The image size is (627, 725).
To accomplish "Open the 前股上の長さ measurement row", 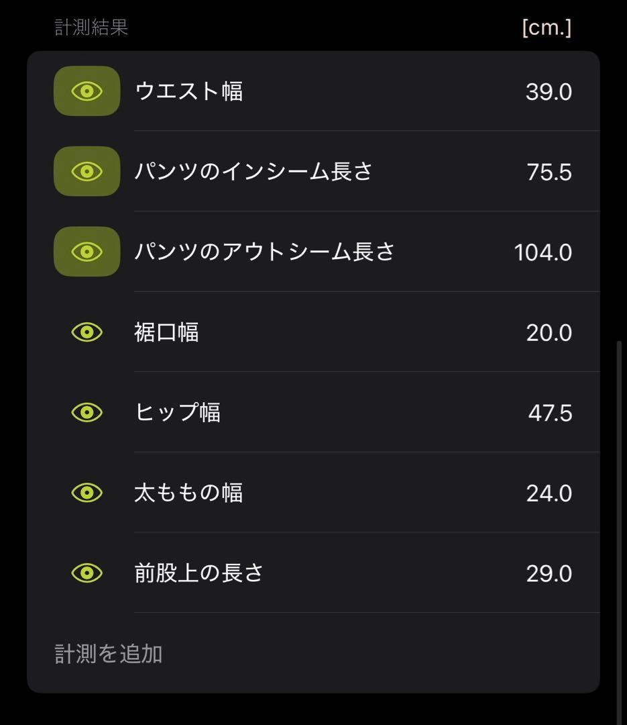I will click(199, 573).
